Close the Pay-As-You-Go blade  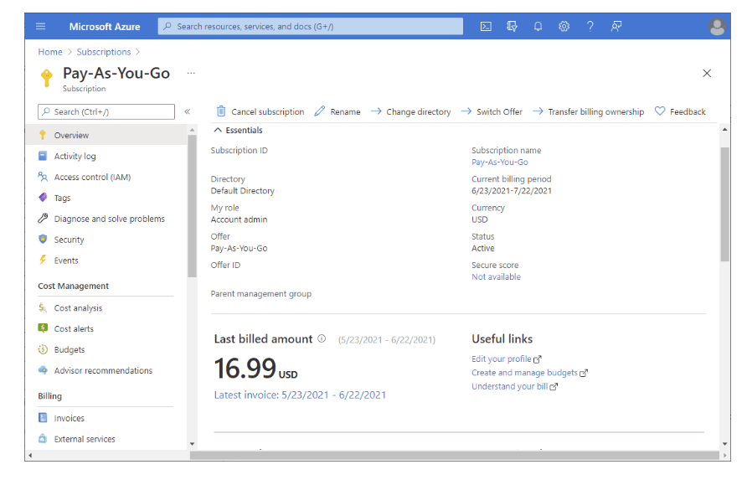[707, 73]
